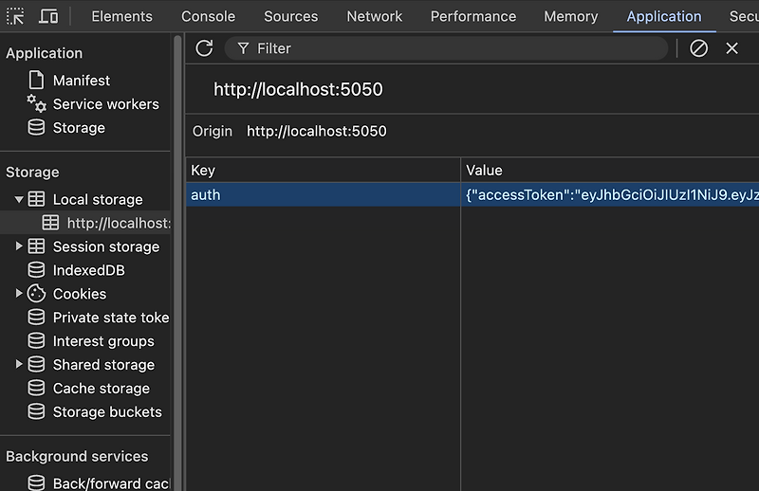Expand the Session storage tree

tap(19, 246)
